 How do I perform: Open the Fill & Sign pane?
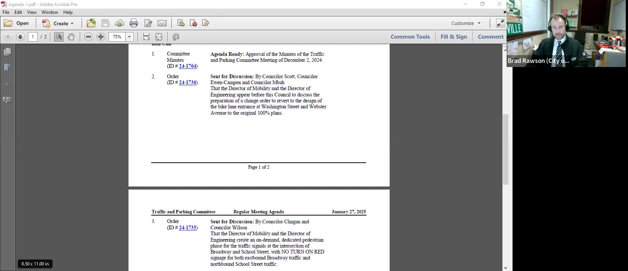pos(454,36)
